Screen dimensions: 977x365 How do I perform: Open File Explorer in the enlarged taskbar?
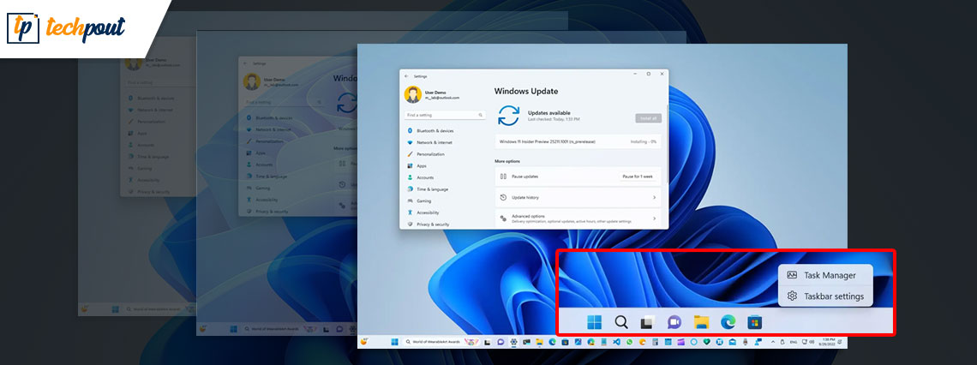tap(702, 322)
